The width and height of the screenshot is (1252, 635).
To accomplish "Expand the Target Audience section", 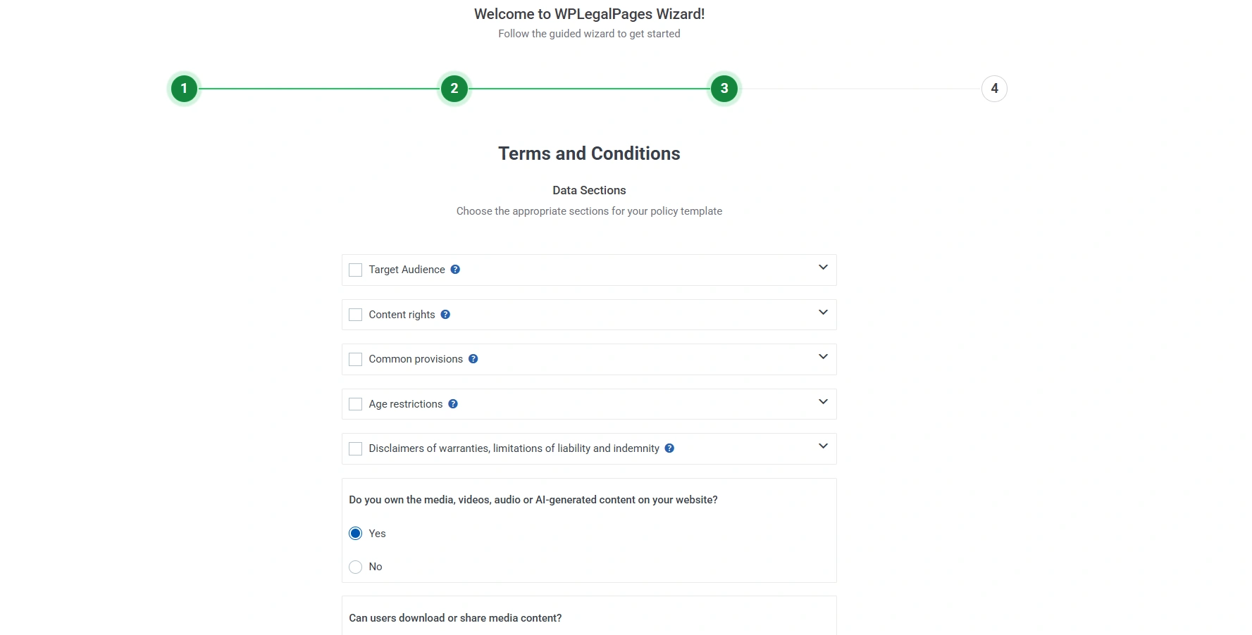I will tap(822, 268).
